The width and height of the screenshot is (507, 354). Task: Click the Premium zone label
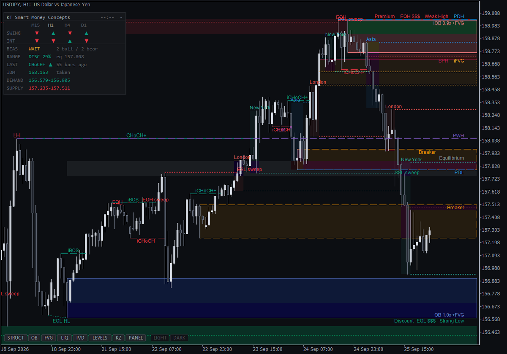coord(384,16)
